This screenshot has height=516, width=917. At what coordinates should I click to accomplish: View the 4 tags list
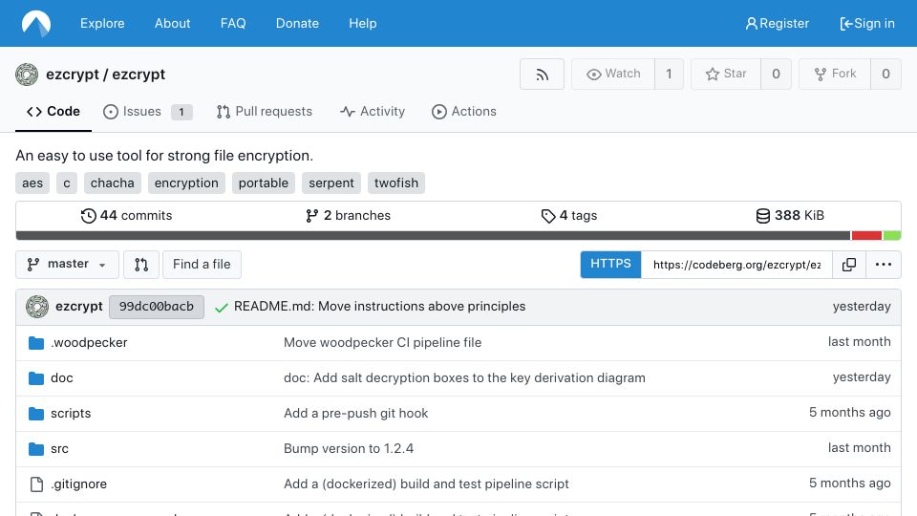click(x=569, y=216)
